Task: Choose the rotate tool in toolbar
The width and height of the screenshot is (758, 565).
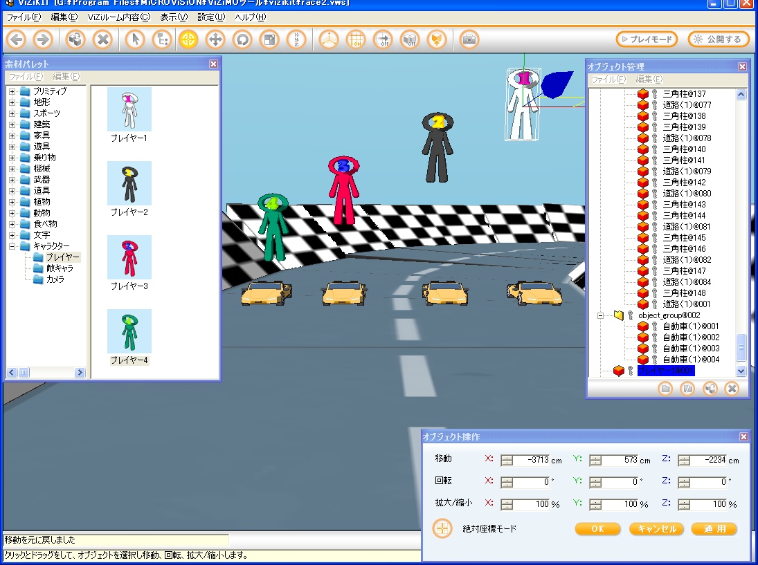Action: coord(242,39)
